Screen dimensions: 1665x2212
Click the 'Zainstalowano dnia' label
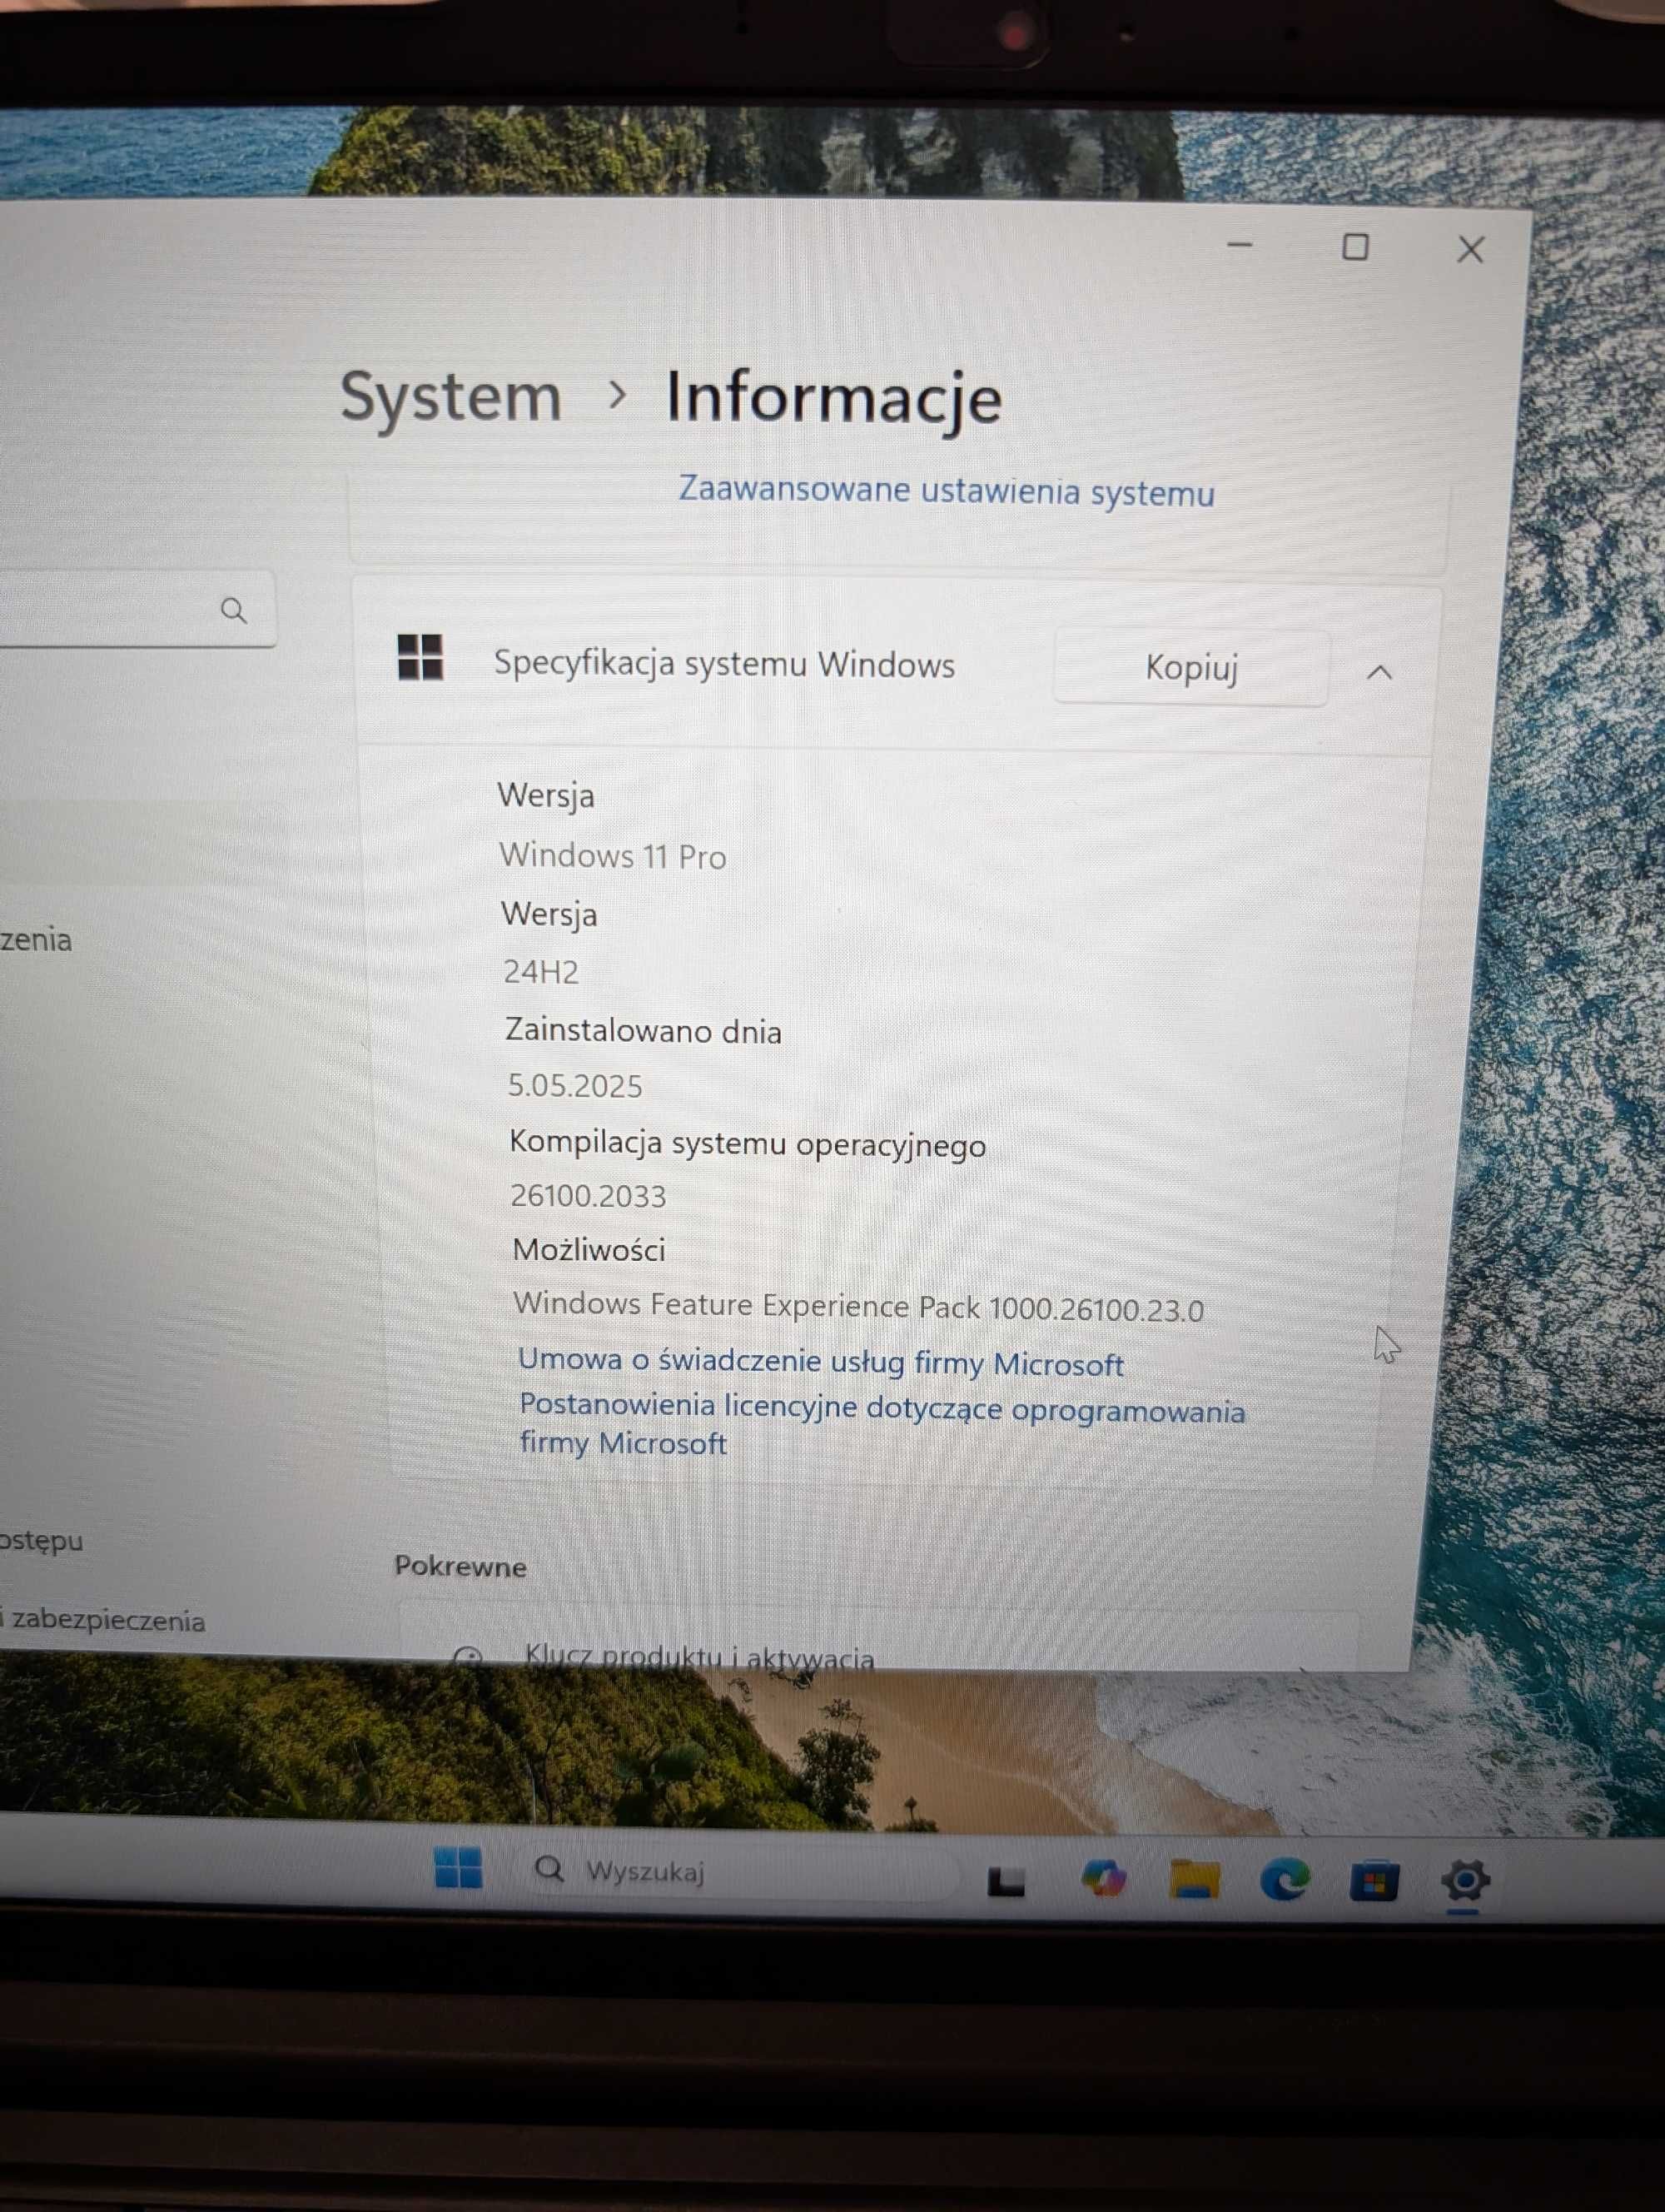[x=644, y=1031]
